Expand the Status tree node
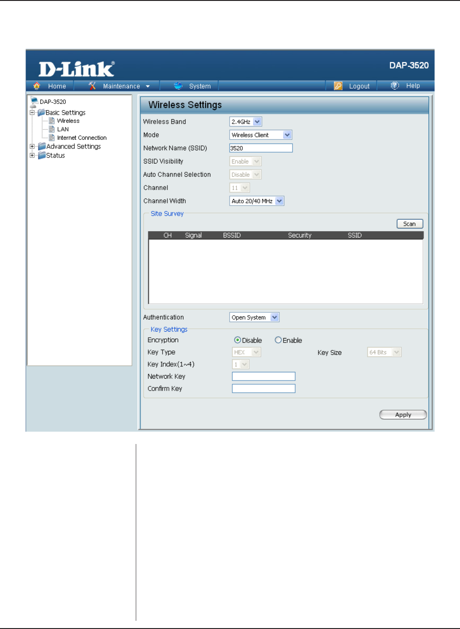 tap(32, 155)
